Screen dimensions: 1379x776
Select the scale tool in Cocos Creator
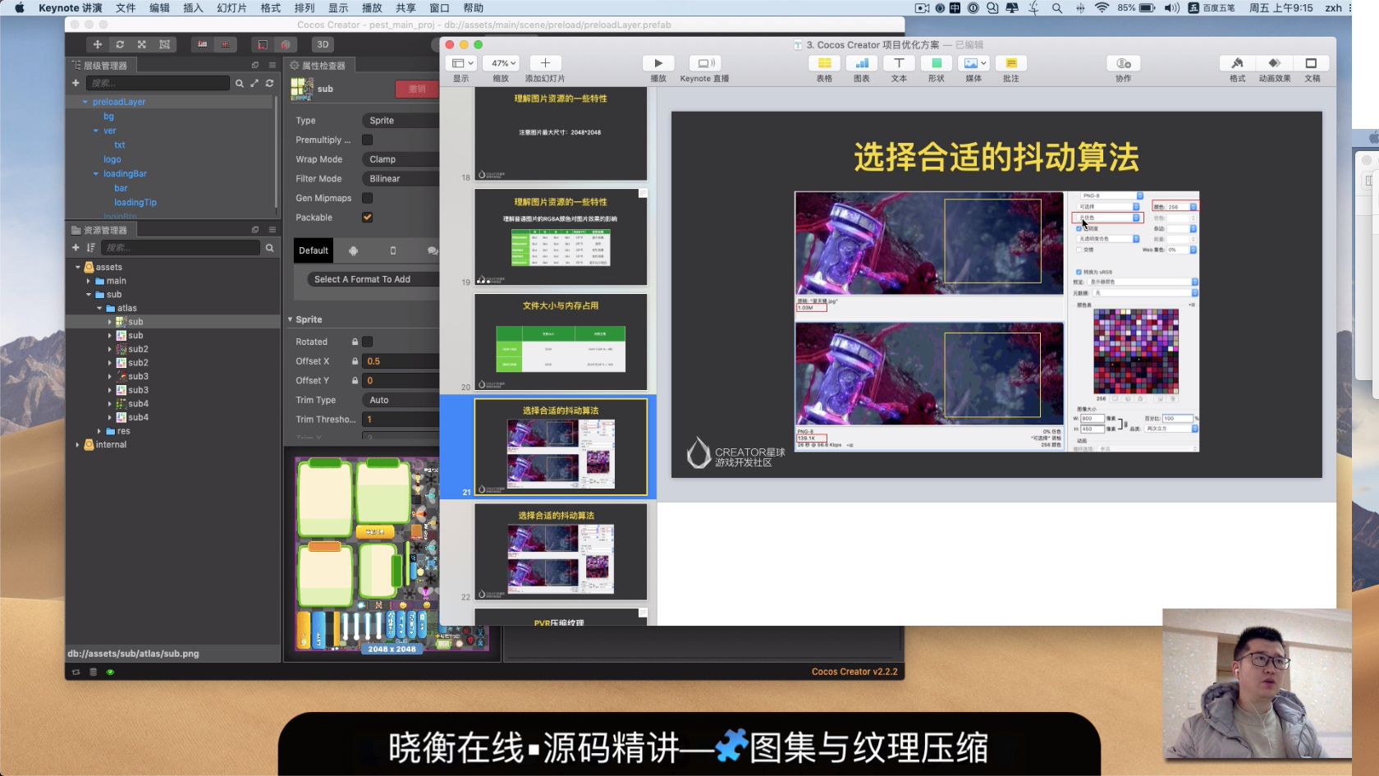[142, 44]
